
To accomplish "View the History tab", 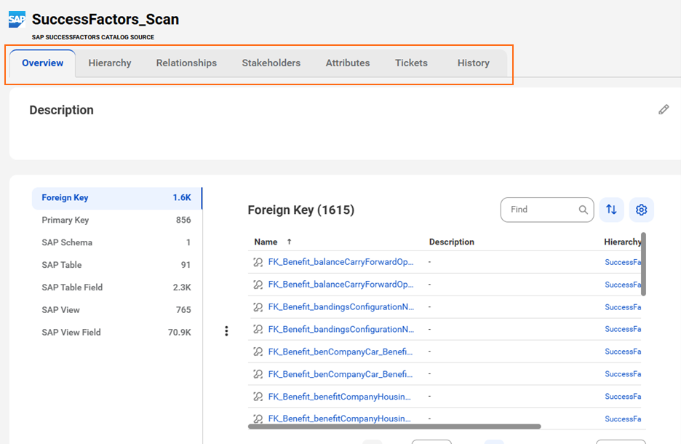I will click(474, 63).
